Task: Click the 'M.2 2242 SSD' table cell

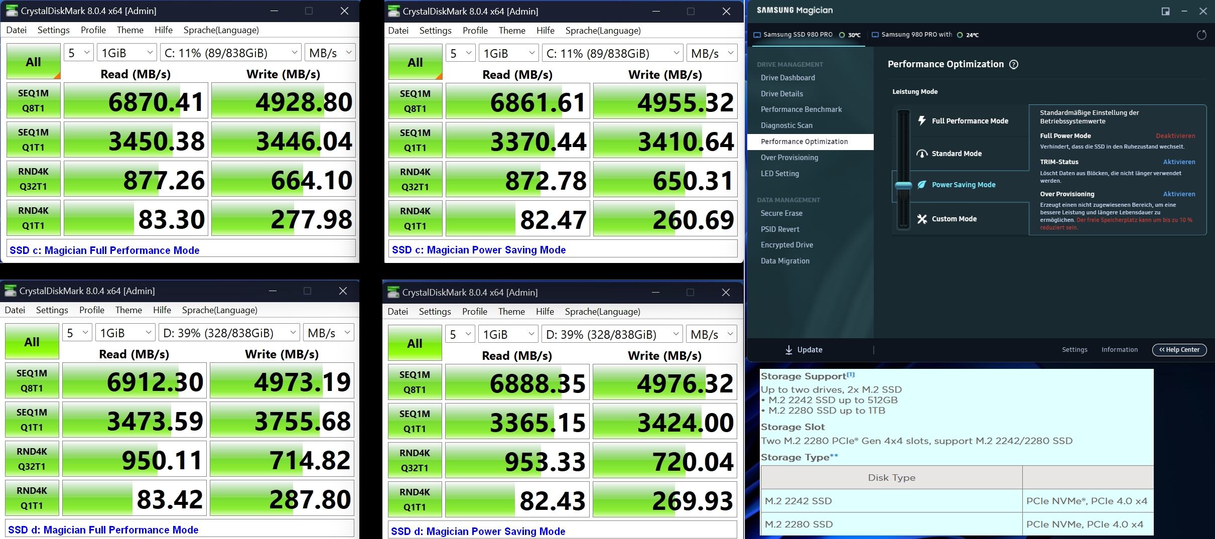Action: (892, 501)
